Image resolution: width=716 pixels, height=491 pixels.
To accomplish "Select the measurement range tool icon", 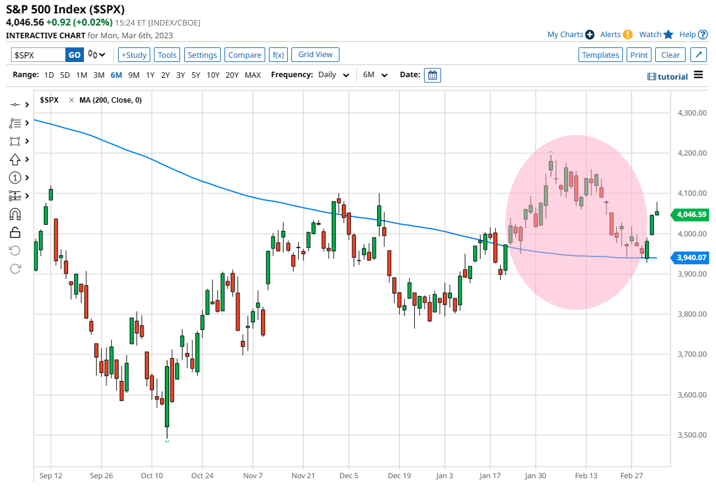I will tap(15, 196).
